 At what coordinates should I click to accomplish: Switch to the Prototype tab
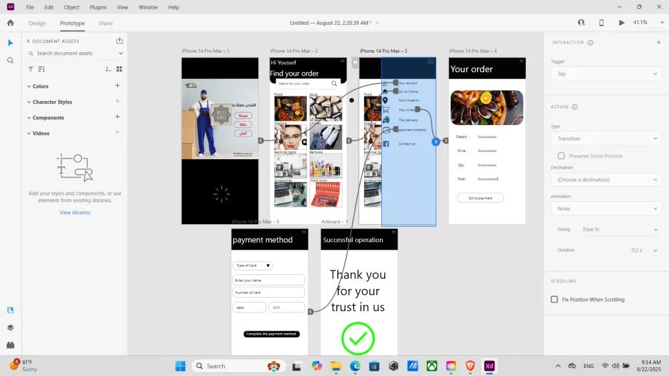point(72,23)
